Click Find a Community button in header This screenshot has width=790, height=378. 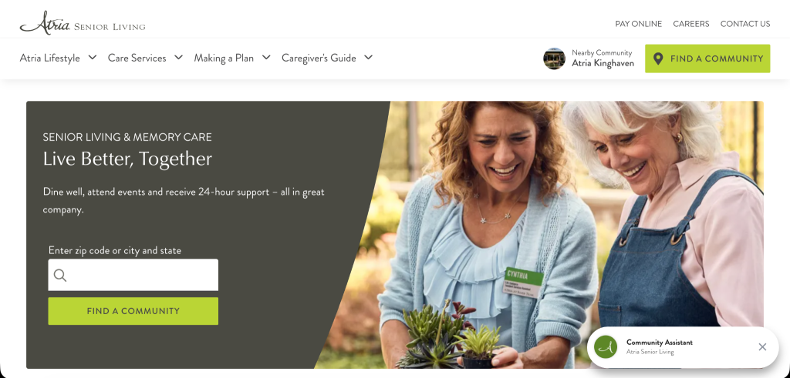[707, 59]
